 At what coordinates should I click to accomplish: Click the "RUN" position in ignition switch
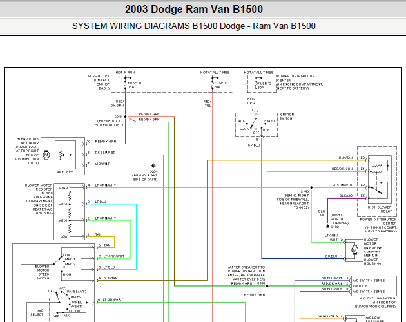[266, 130]
